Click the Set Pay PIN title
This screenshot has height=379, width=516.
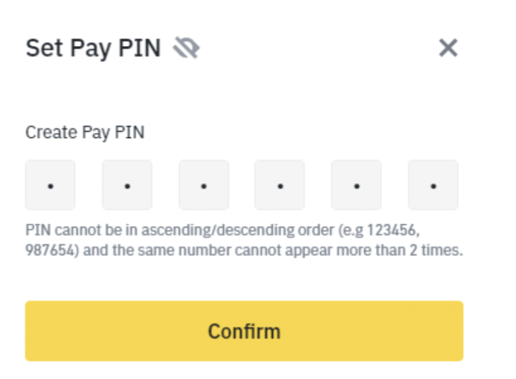pos(93,48)
